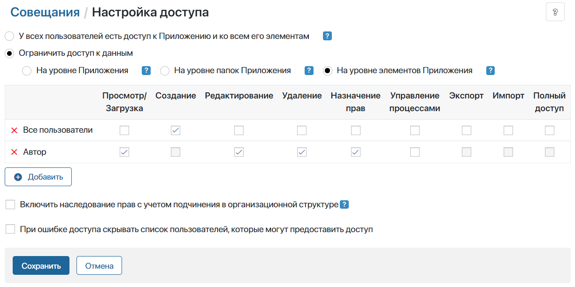
Task: Click the 'Удаление' column header
Action: [x=302, y=96]
